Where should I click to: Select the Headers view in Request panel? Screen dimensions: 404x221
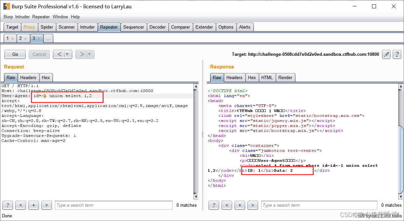click(x=28, y=77)
